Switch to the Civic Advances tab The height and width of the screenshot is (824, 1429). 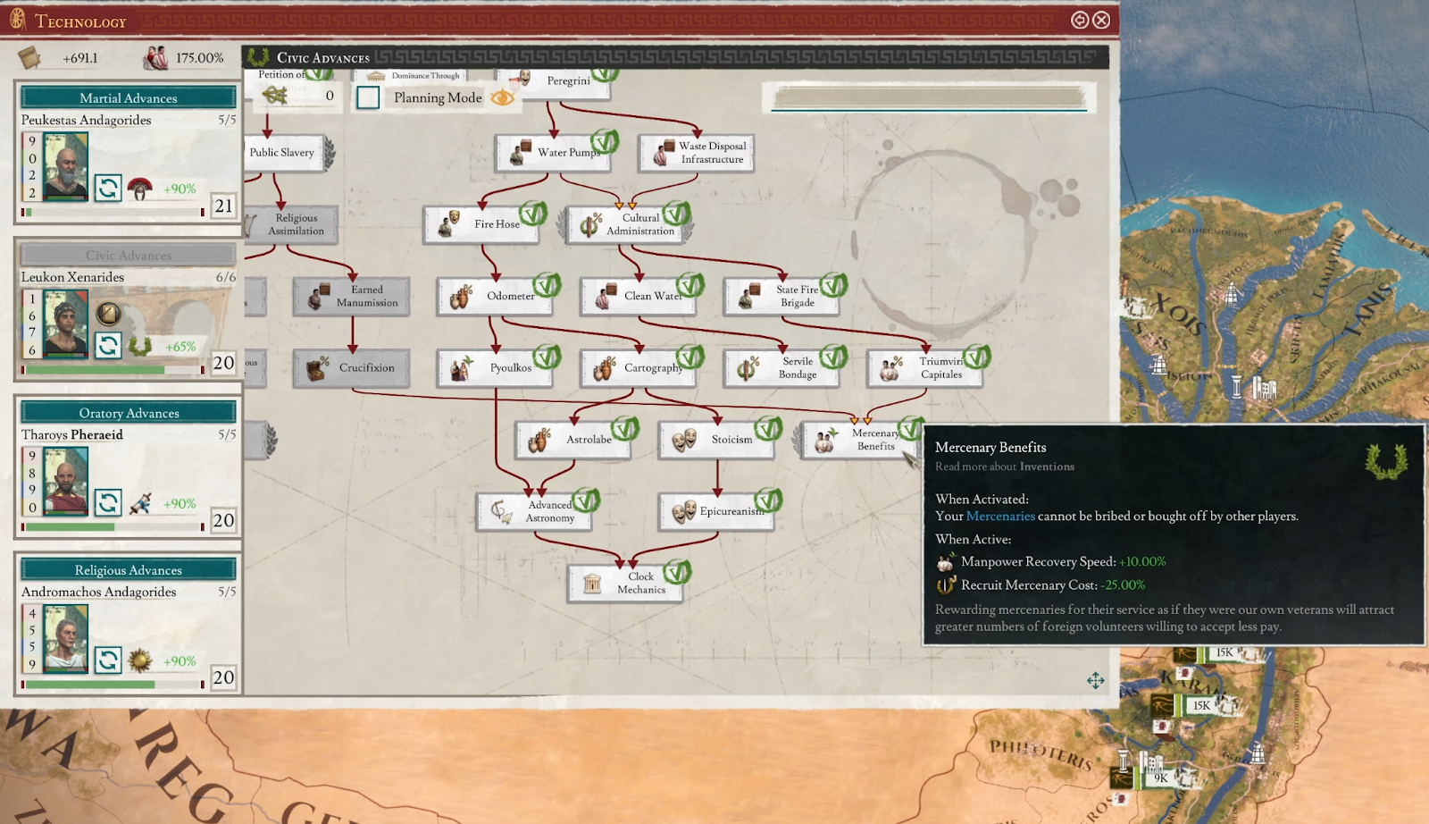pos(129,255)
